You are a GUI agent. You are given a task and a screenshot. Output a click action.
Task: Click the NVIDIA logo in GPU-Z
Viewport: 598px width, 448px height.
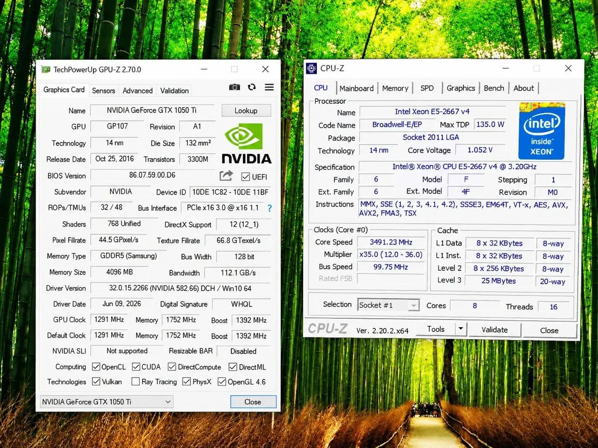click(x=246, y=144)
